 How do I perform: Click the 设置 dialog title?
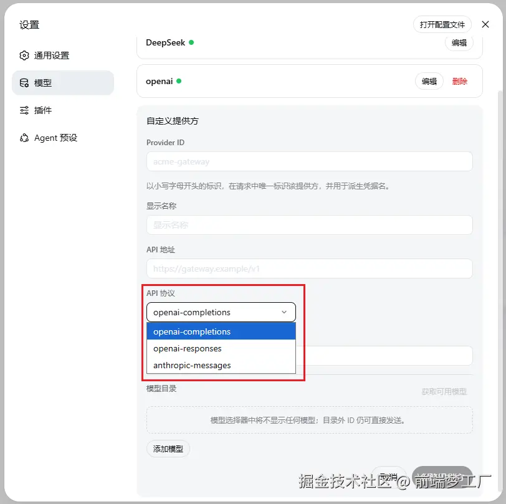(29, 25)
